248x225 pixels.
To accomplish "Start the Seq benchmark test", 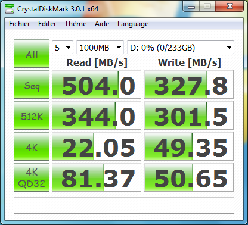I will [32, 85].
